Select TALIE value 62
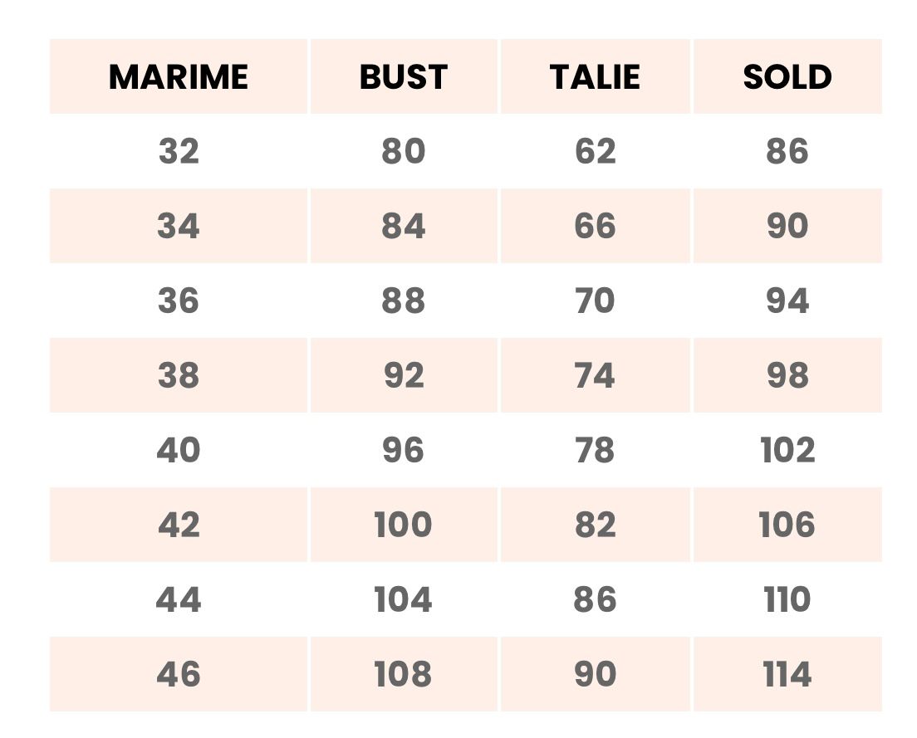Viewport: 917px width, 738px height. [x=595, y=152]
